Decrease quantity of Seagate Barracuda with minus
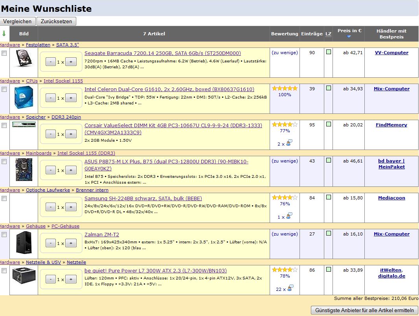Screen dimensions: 419x316 [x=50, y=62]
